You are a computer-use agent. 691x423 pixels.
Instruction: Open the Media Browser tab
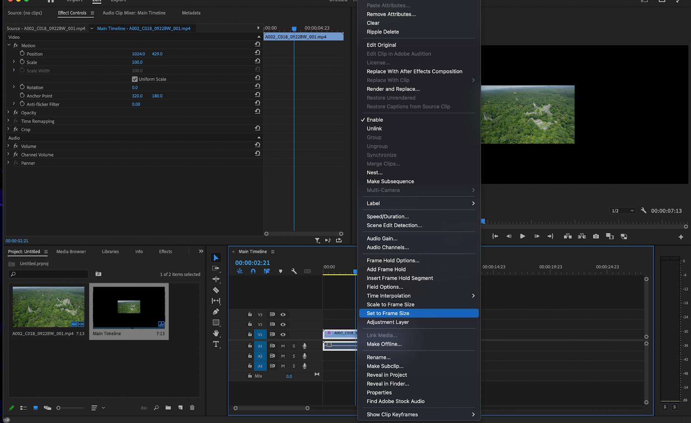(x=71, y=252)
